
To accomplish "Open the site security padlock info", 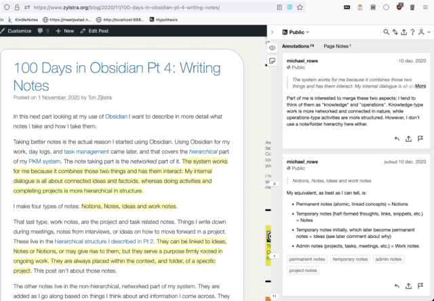I will click(x=17, y=7).
